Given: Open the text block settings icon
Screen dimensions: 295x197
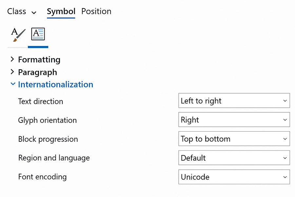Looking at the screenshot, I should pyautogui.click(x=38, y=33).
